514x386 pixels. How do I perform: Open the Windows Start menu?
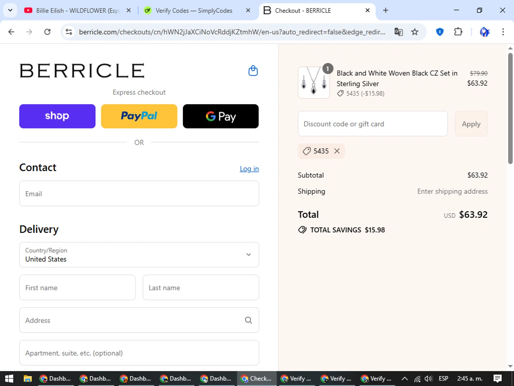point(9,378)
